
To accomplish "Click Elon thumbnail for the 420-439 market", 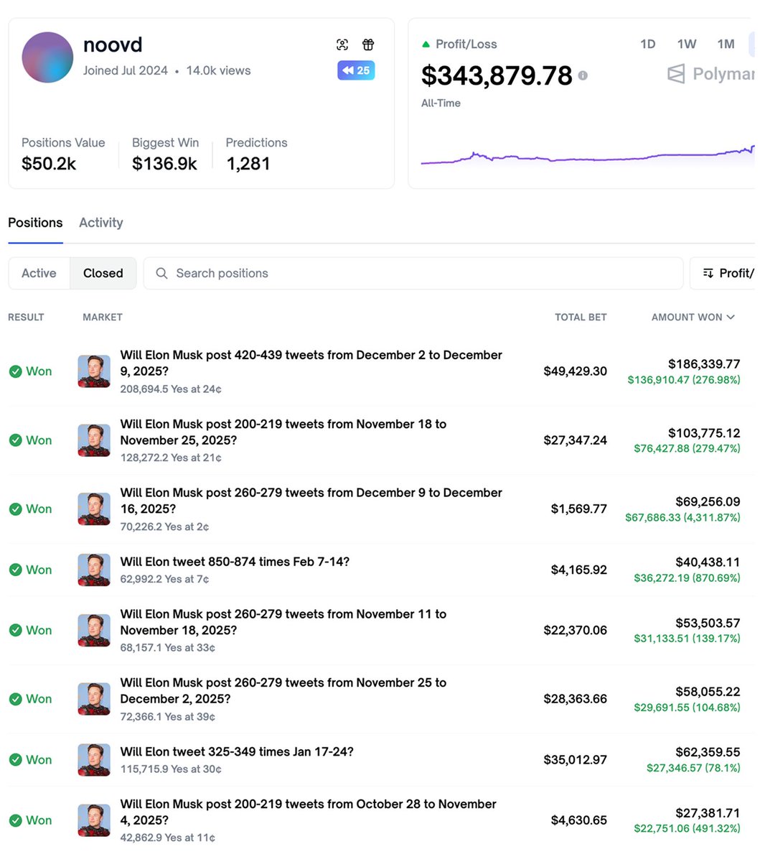I will 94,371.
